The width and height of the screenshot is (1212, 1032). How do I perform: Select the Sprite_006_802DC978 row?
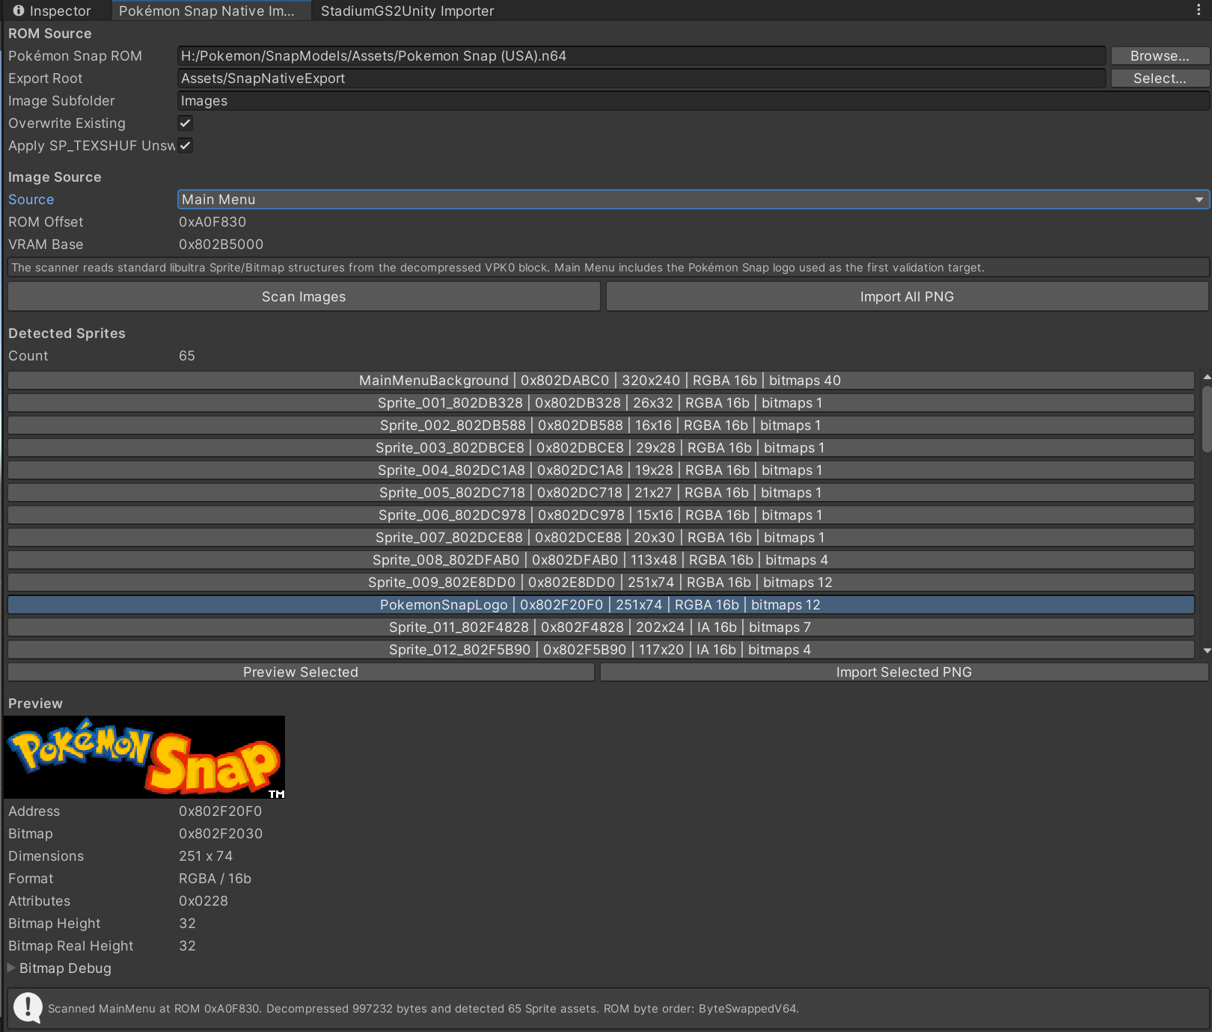point(601,515)
